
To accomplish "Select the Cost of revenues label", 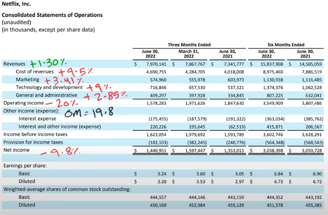I will [35, 72].
